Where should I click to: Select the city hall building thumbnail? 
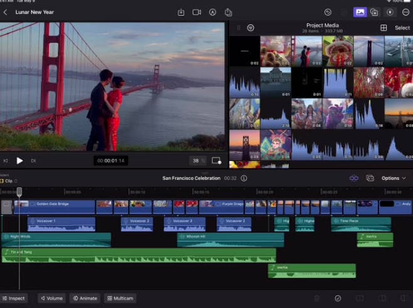tap(276, 82)
